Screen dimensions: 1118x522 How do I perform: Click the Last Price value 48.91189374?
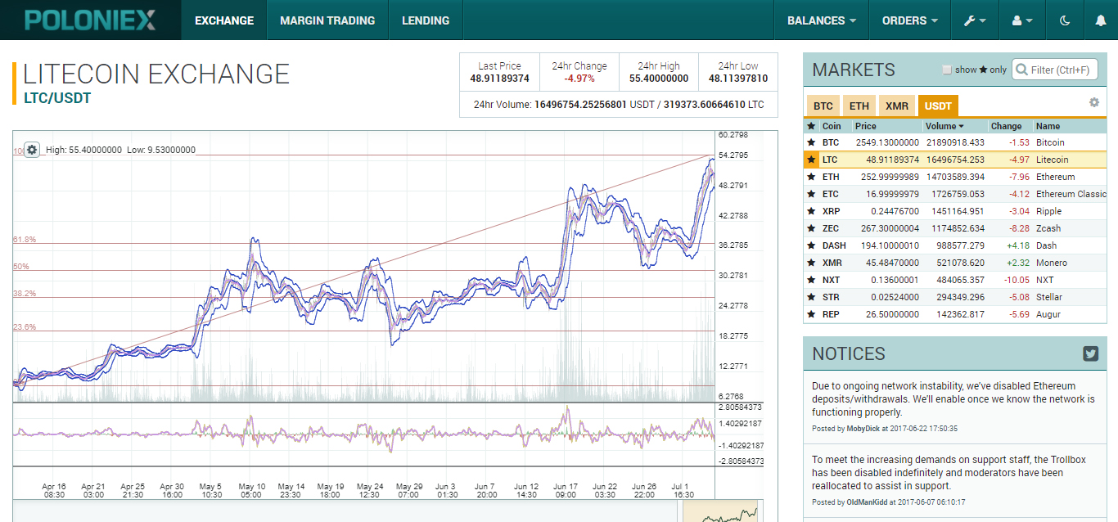[x=499, y=79]
